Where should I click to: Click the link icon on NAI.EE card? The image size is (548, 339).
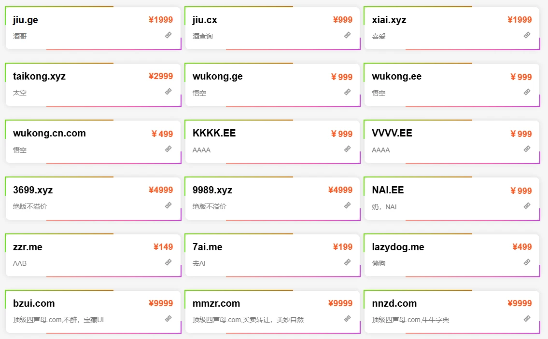[x=527, y=205]
